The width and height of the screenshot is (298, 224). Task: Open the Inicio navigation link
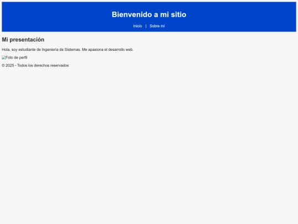[137, 26]
